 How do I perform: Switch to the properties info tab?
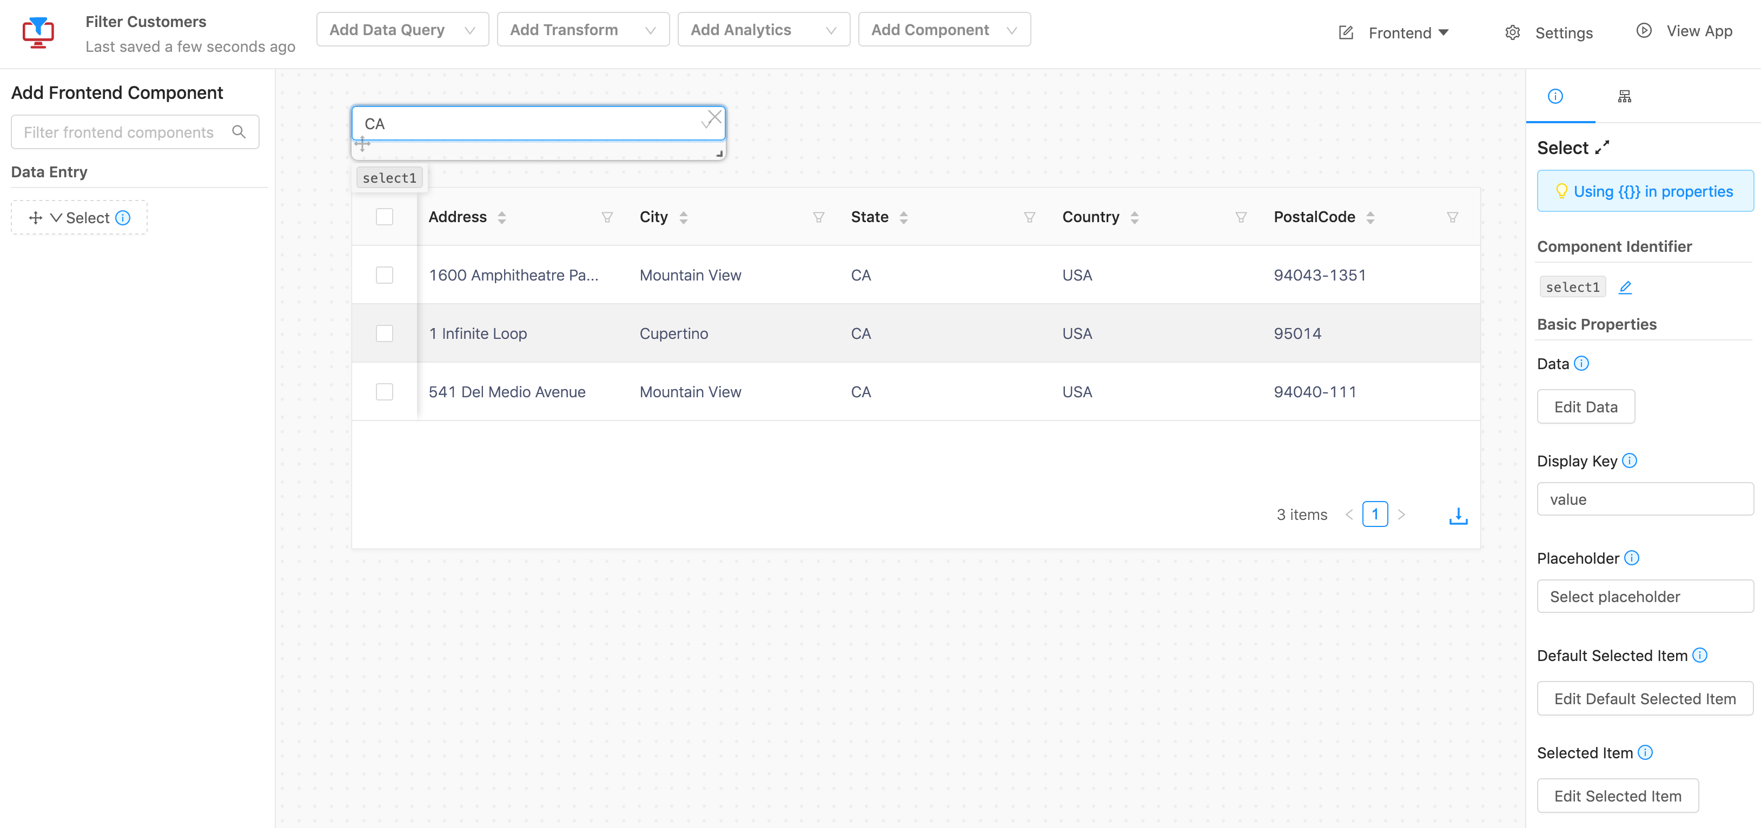(1555, 96)
